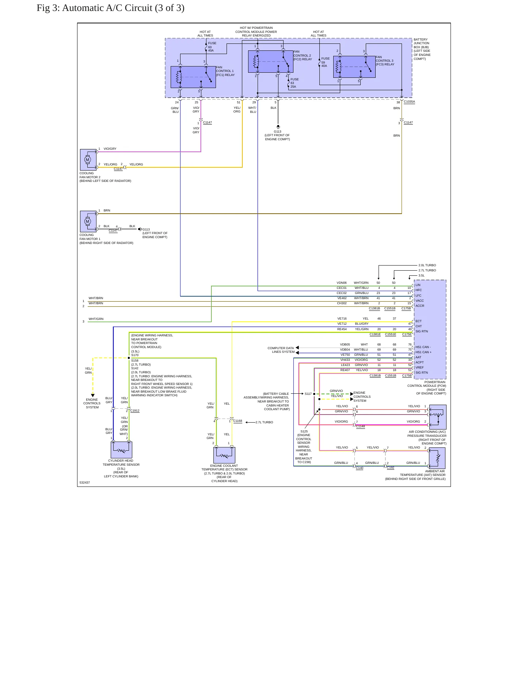
Task: Click the C1148 connector label
Action: (361, 426)
